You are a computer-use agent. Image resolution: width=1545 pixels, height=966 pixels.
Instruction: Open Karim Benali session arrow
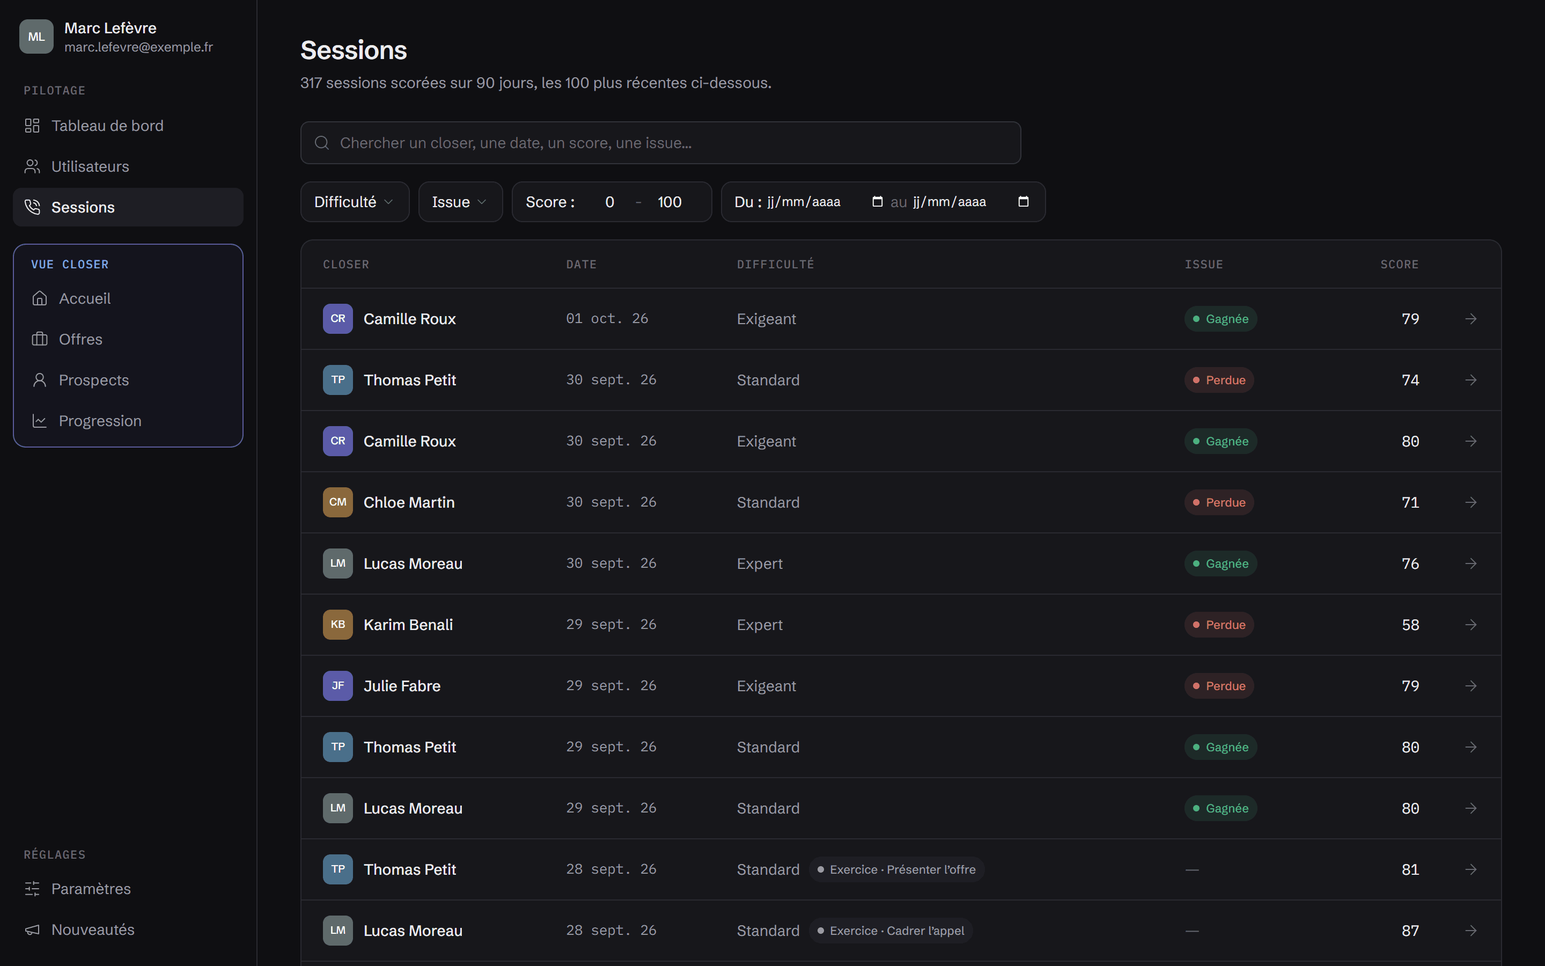pyautogui.click(x=1470, y=625)
